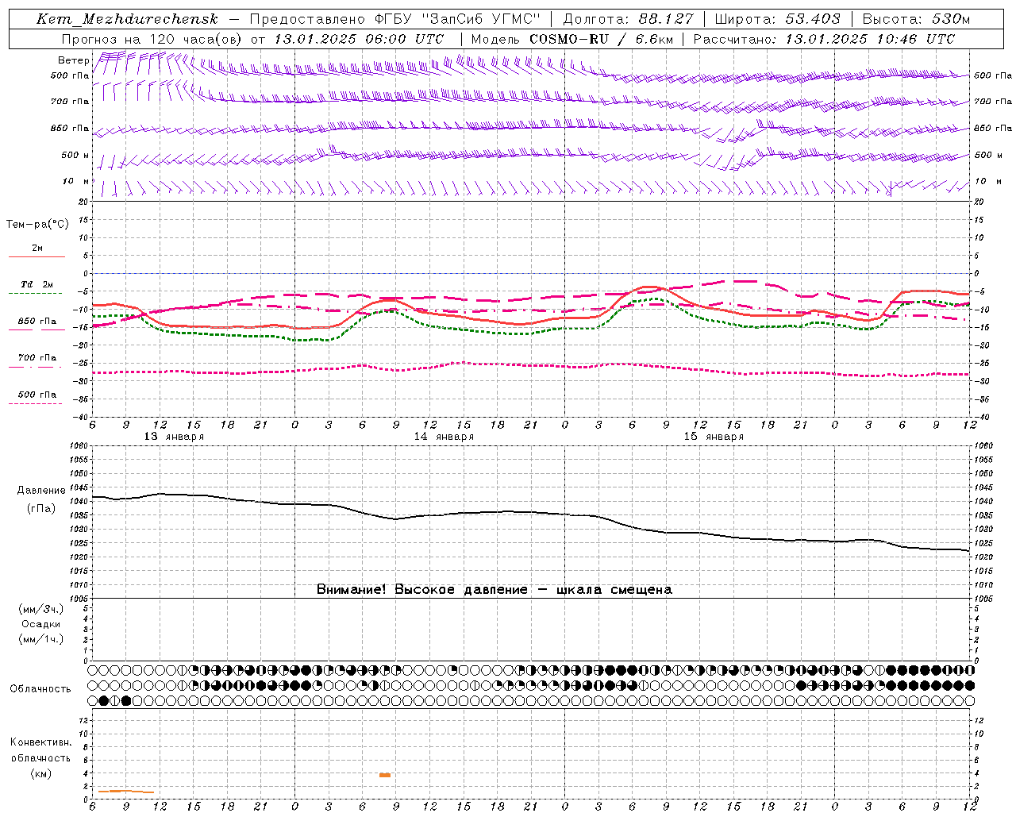
Task: Click the orange convective line on 13 января
Action: [125, 791]
